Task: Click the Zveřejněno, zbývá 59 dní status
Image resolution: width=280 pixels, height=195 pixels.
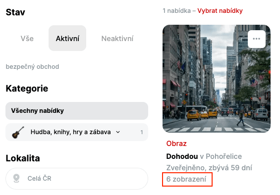Action: coord(209,168)
